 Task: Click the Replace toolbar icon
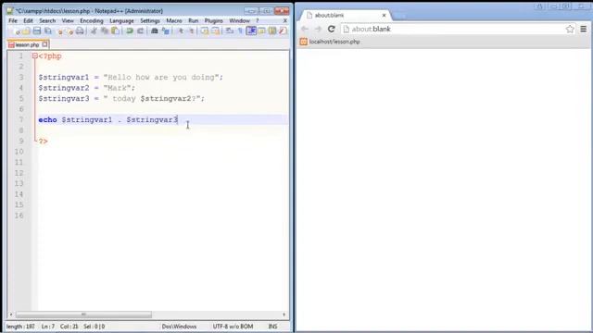[166, 31]
